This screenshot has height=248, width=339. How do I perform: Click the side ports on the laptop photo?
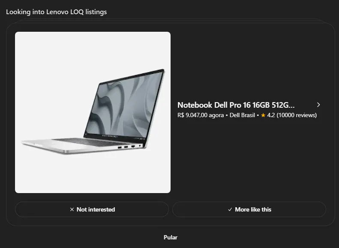130,147
